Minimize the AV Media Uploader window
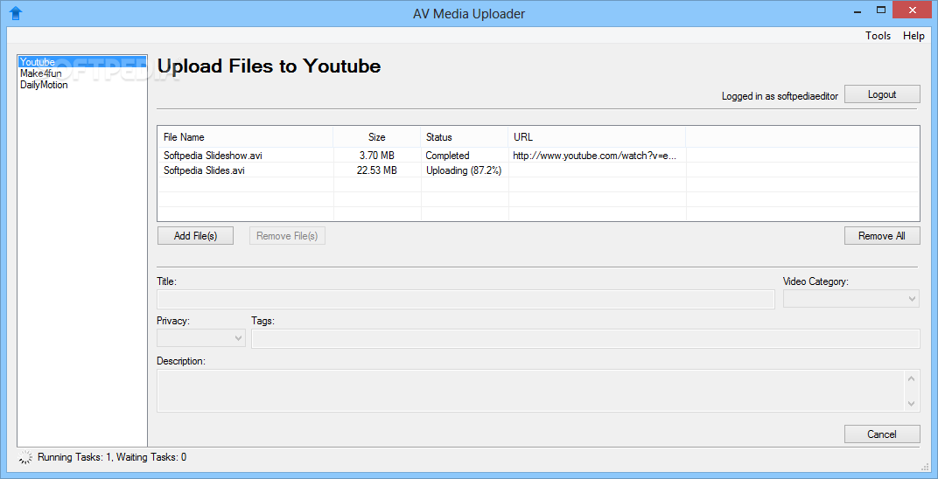This screenshot has width=938, height=479. [x=856, y=10]
